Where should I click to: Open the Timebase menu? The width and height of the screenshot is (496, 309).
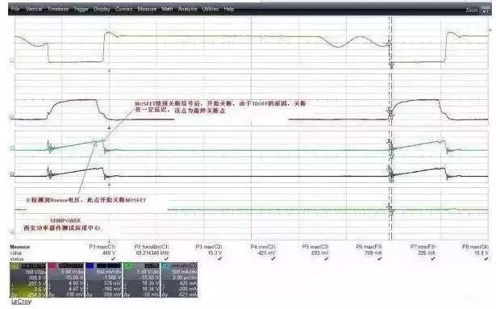coord(58,9)
